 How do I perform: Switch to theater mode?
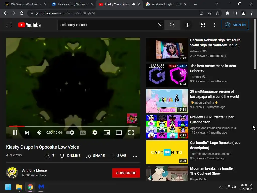coord(119,133)
